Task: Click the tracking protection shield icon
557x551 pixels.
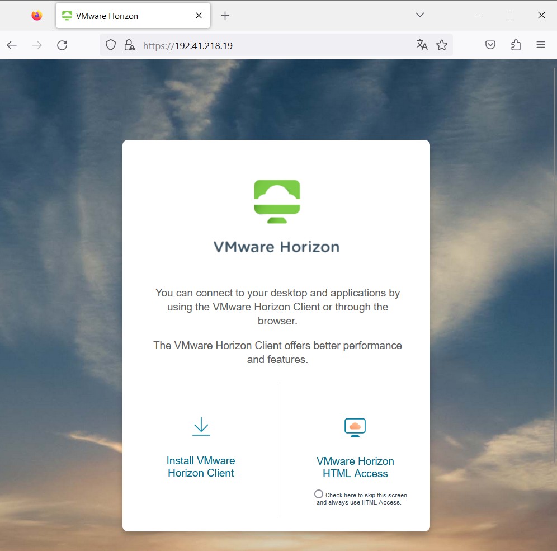Action: tap(111, 45)
